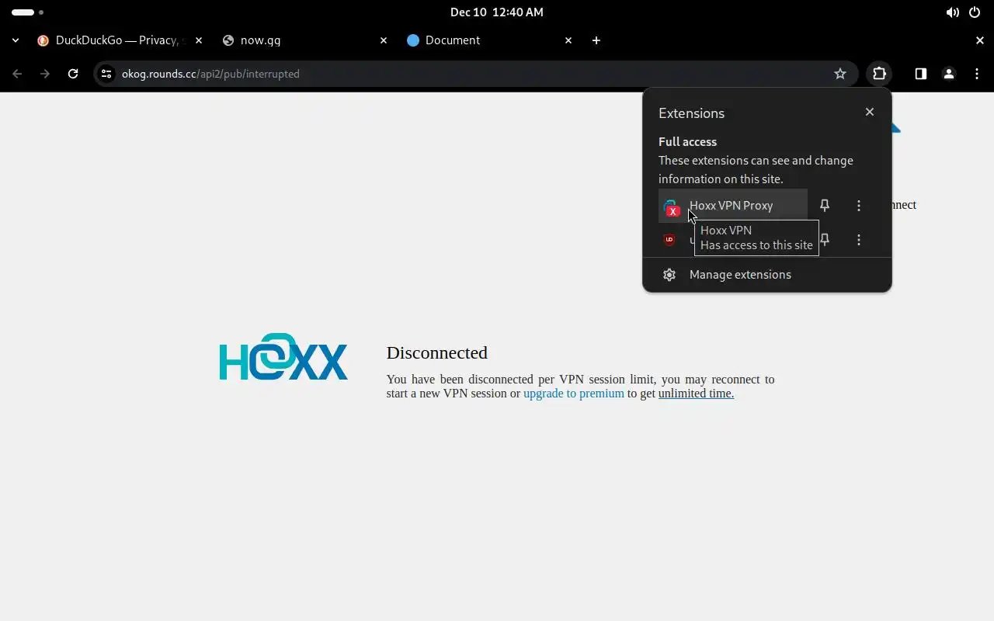
Task: Switch to the now.gg tab
Action: [304, 40]
